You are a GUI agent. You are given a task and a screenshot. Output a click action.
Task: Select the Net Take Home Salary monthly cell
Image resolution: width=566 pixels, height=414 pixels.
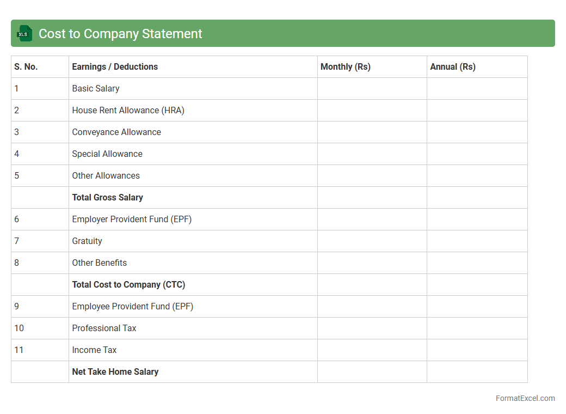[372, 372]
